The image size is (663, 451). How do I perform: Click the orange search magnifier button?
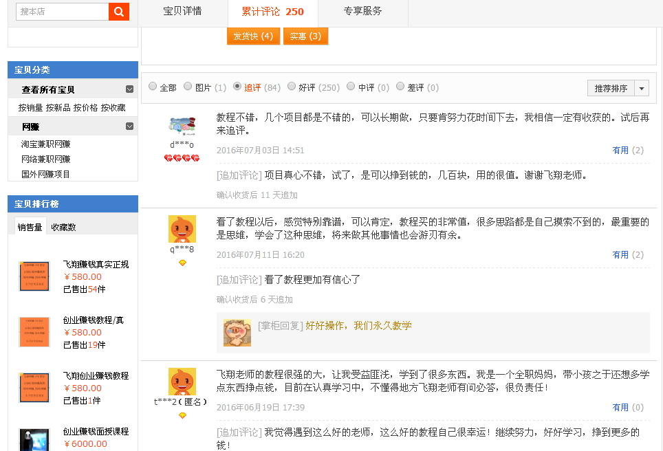tap(119, 12)
